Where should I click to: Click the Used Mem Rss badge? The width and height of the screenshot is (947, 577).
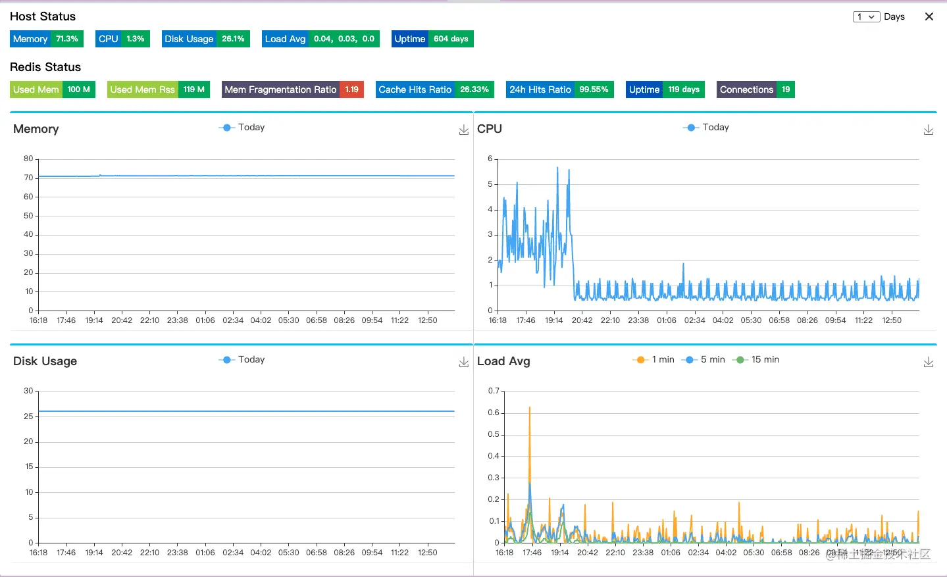click(x=159, y=89)
